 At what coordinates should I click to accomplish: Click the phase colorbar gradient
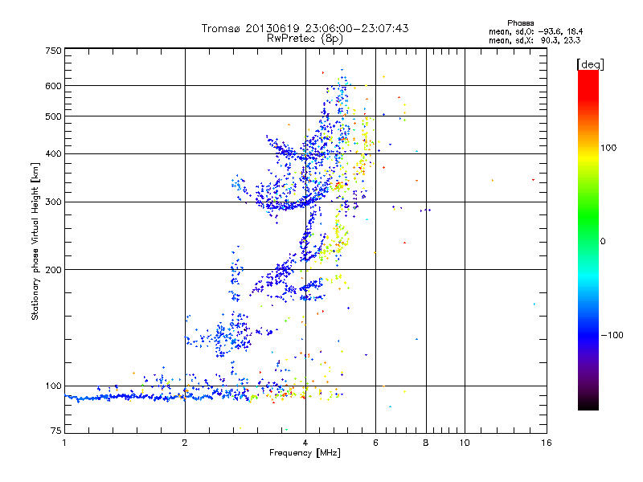coord(588,239)
